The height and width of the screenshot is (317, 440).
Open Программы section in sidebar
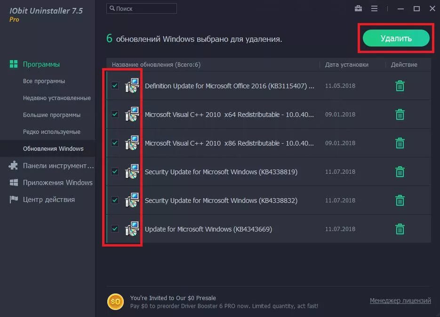41,64
